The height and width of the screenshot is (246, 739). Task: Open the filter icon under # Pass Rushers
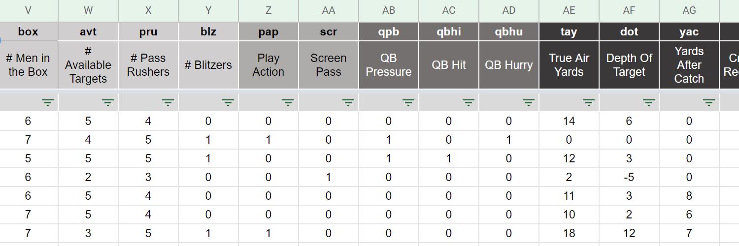[168, 103]
